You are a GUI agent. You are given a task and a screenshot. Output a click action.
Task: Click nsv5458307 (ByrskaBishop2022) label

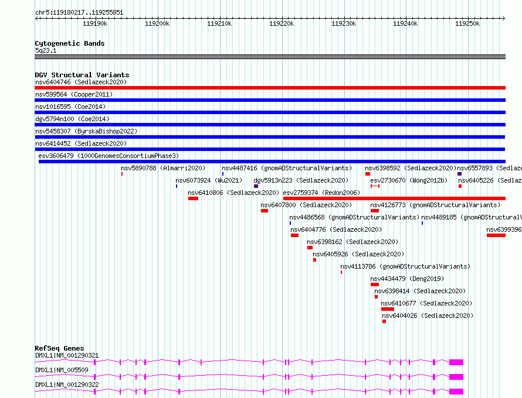(x=86, y=131)
